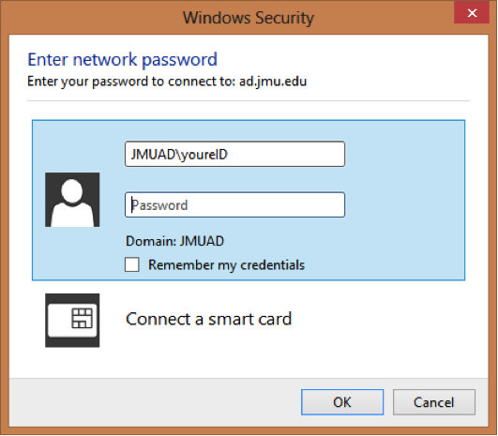Image resolution: width=498 pixels, height=436 pixels.
Task: Tick the Remember my credentials checkbox
Action: coord(132,264)
